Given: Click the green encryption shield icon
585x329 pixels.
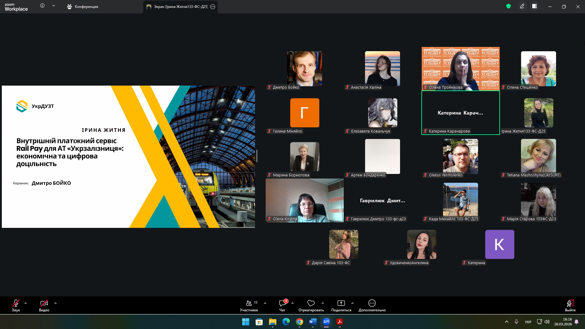Looking at the screenshot, I should click(509, 6).
